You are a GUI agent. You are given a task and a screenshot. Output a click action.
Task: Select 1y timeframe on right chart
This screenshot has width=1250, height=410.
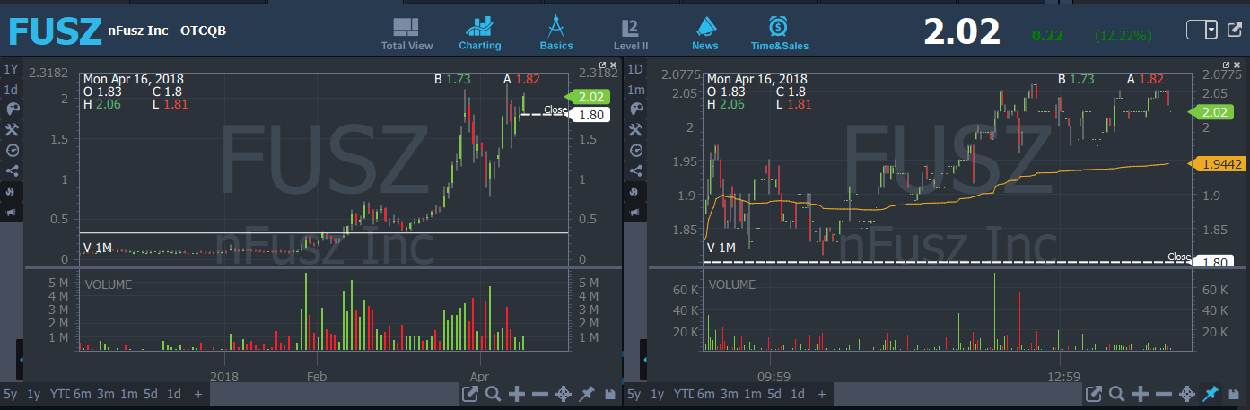click(658, 394)
